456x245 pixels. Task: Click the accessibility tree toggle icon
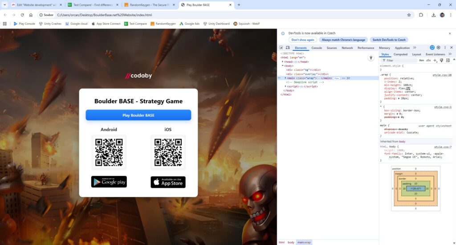(371, 58)
